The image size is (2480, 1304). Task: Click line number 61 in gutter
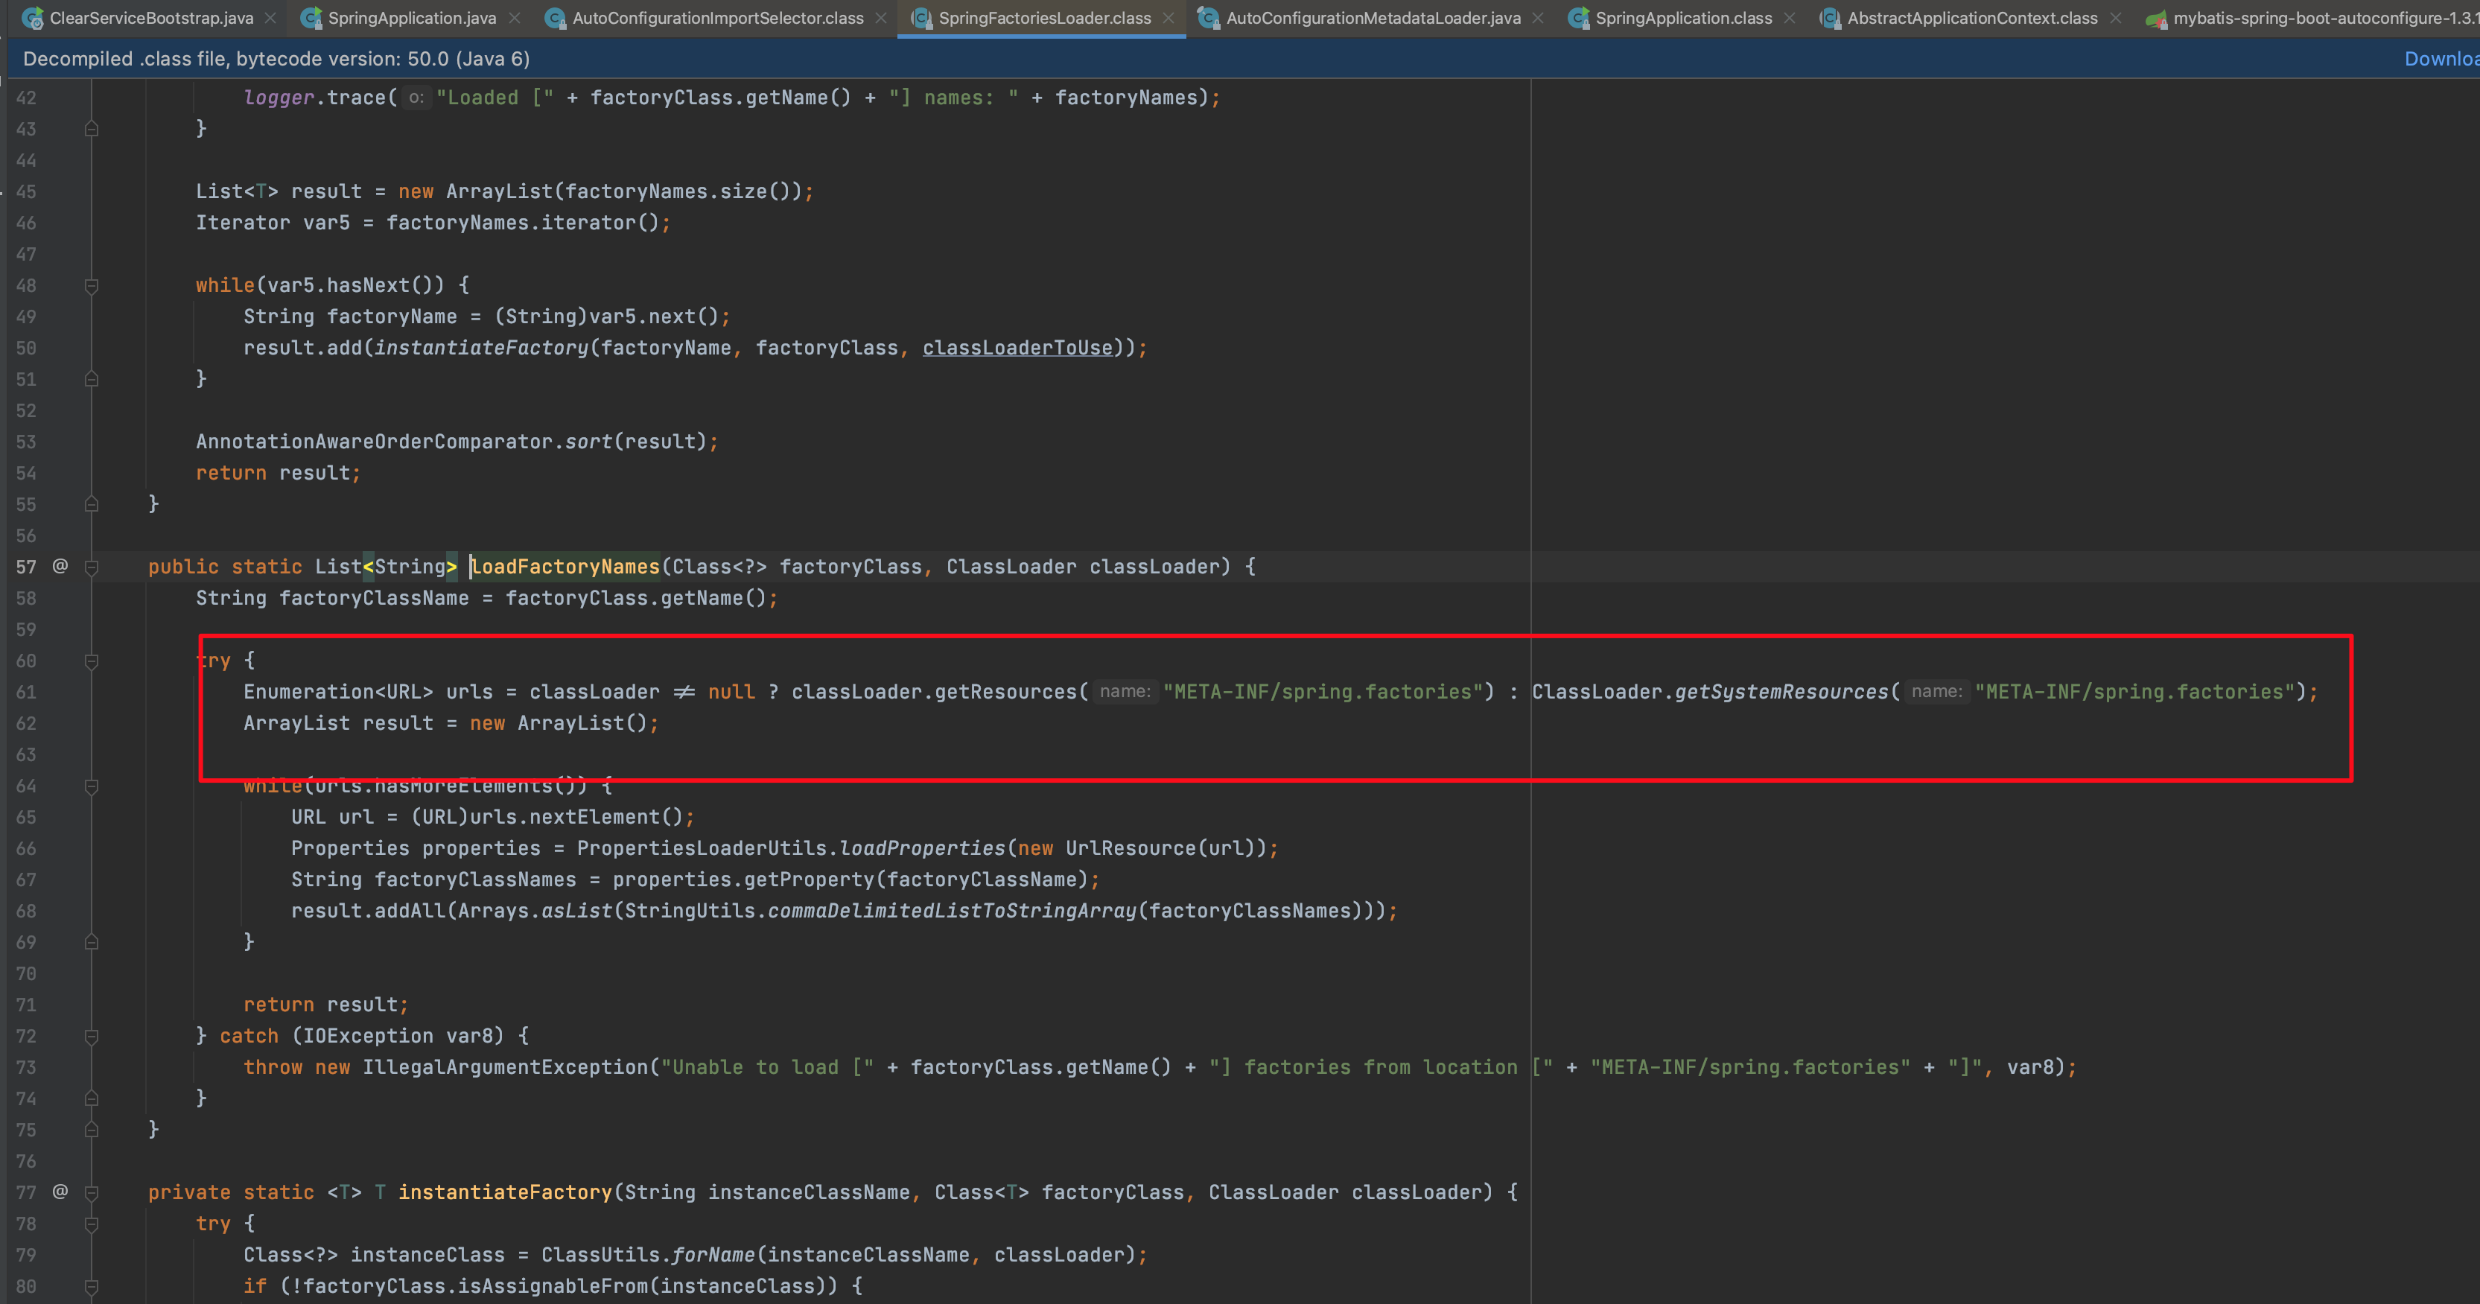[x=26, y=692]
